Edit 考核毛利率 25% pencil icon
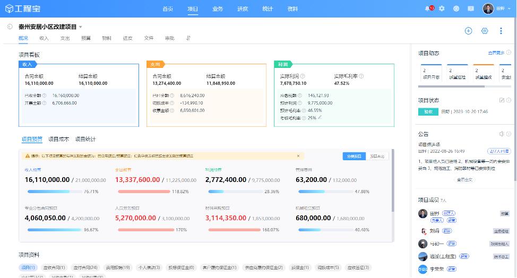The height and width of the screenshot is (278, 517). pos(320,118)
